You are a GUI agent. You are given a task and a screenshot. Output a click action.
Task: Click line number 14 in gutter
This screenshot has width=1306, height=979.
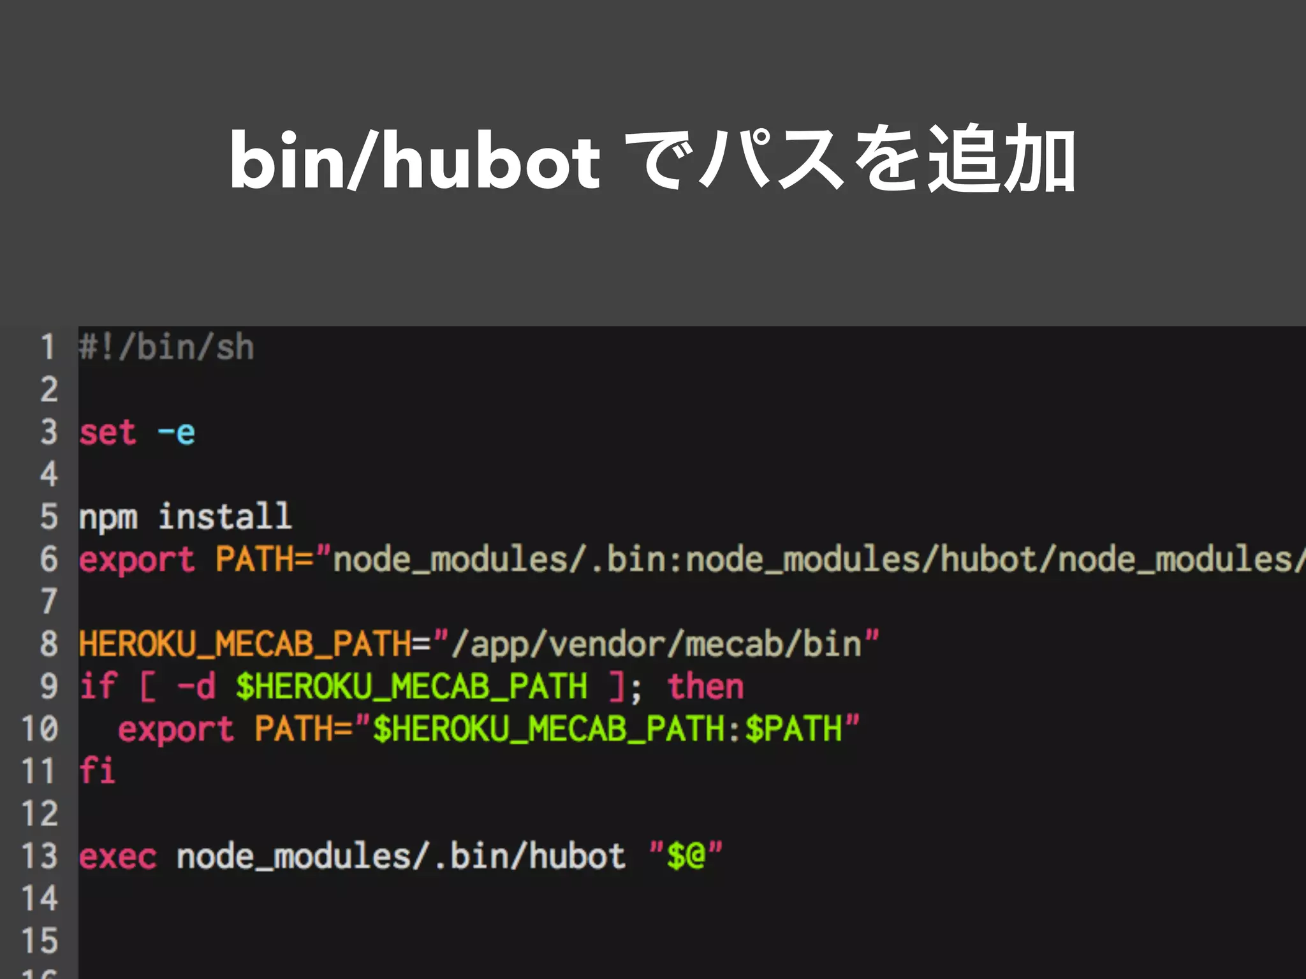[x=40, y=898]
